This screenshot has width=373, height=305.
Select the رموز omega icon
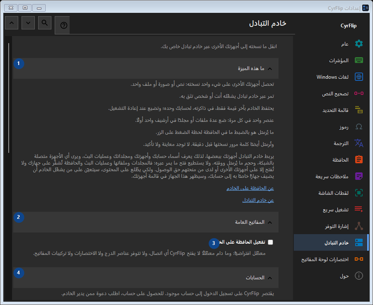point(359,126)
